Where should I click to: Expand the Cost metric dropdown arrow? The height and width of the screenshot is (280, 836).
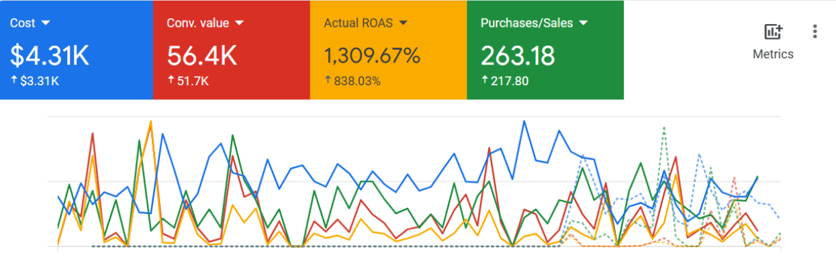[46, 23]
